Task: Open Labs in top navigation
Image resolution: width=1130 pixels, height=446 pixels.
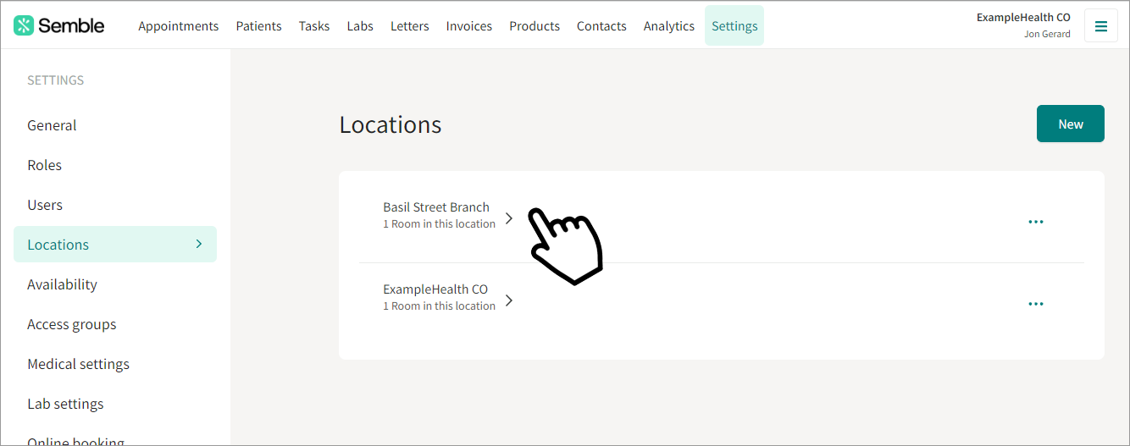Action: tap(360, 26)
